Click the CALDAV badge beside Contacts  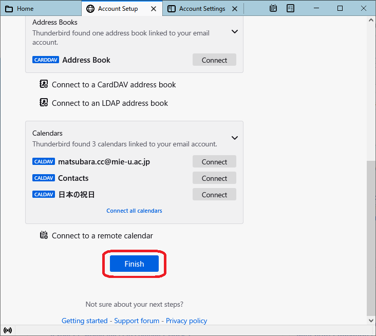[x=44, y=178]
